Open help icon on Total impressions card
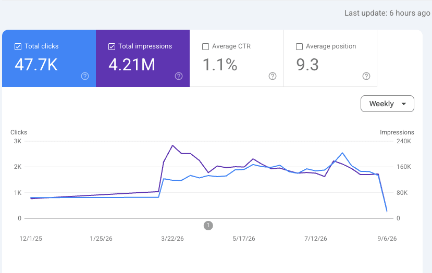This screenshot has width=432, height=273. pos(179,76)
